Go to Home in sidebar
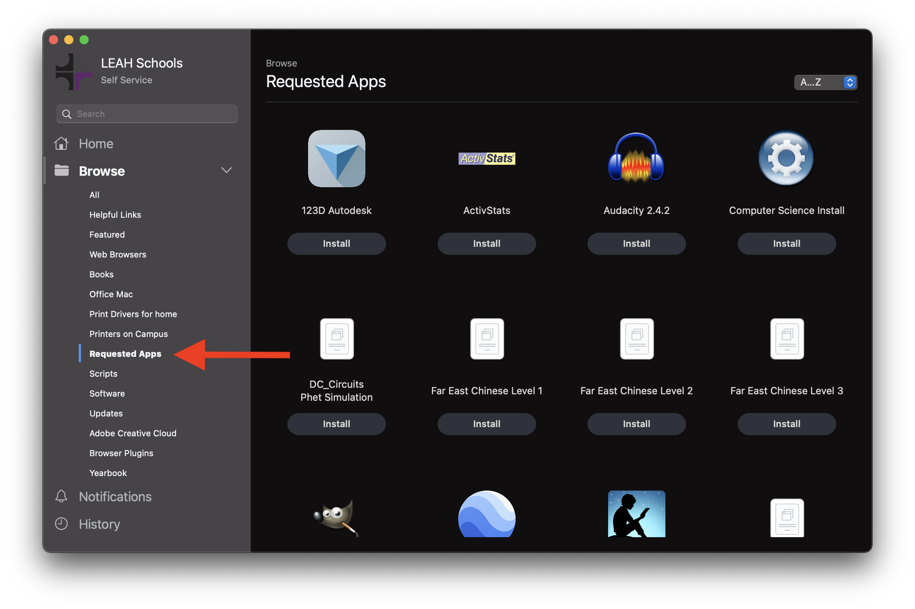 point(96,143)
